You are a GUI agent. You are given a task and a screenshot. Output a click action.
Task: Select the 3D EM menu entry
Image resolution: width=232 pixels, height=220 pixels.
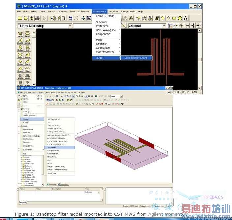106,58
